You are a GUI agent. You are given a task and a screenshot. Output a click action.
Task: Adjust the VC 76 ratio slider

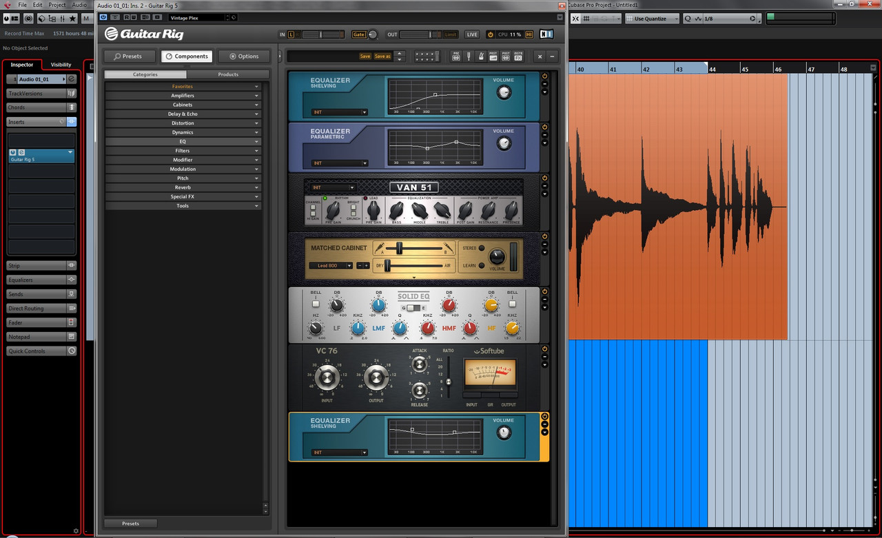point(449,381)
